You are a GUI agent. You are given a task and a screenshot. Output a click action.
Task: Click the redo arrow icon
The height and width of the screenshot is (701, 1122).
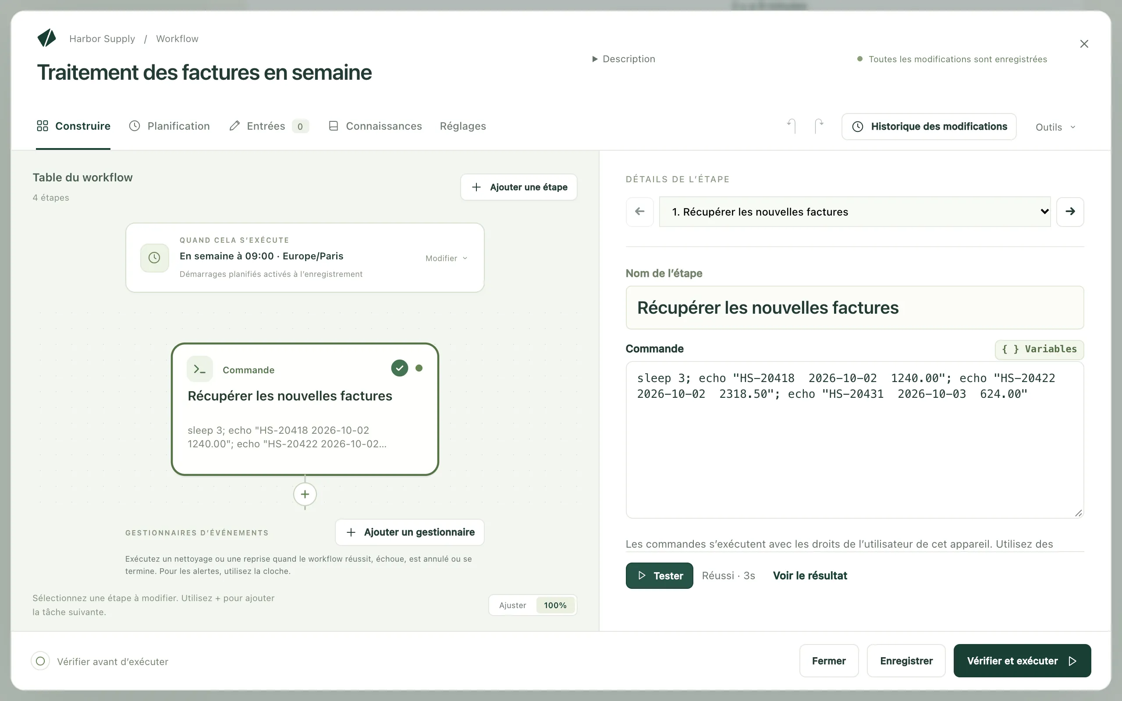pyautogui.click(x=819, y=126)
